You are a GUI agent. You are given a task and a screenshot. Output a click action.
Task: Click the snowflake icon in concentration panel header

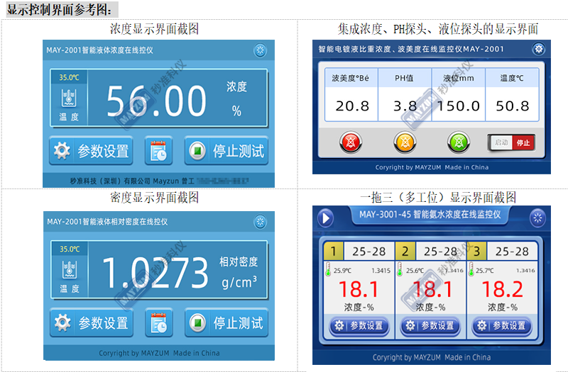click(x=261, y=51)
